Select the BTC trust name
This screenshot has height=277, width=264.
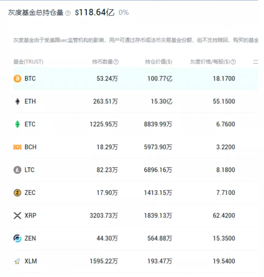tap(30, 79)
